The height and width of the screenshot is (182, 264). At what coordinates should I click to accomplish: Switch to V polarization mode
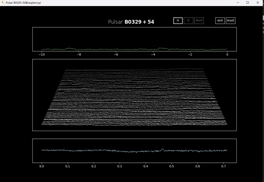[188, 21]
